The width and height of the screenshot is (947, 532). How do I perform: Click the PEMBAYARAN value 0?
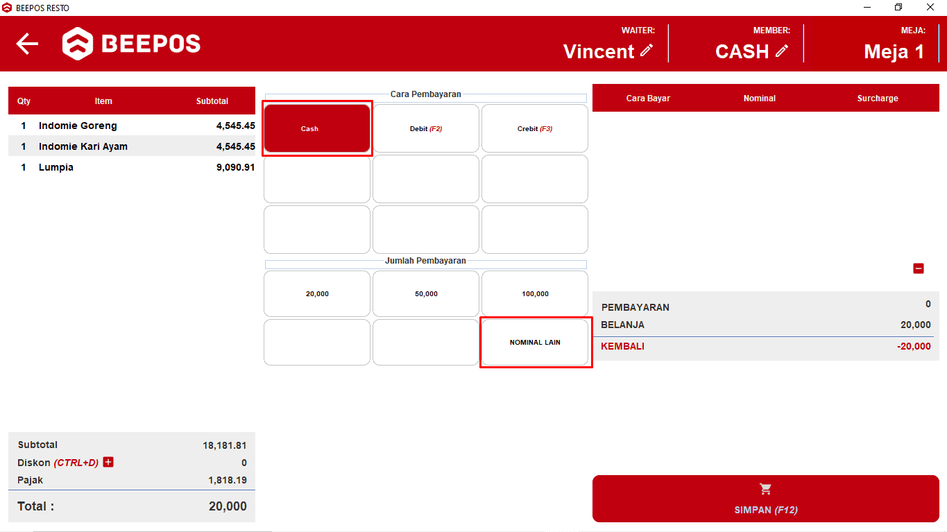928,304
